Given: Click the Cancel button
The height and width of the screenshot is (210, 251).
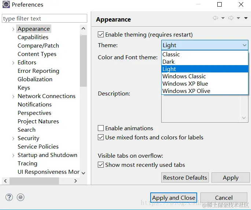Looking at the screenshot, I should tap(224, 198).
